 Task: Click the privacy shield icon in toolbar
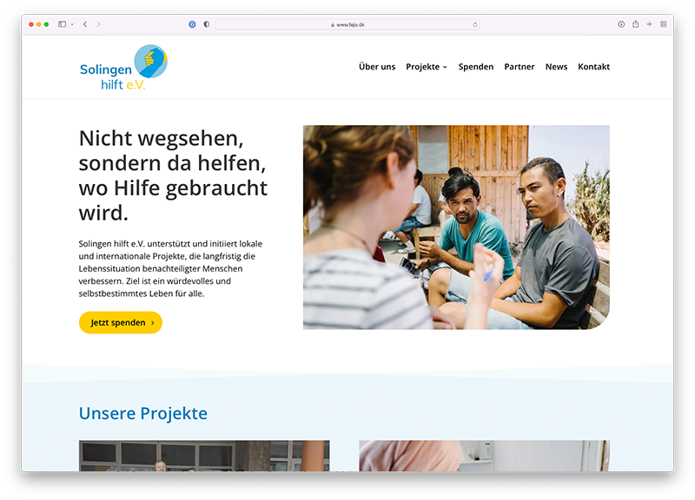pyautogui.click(x=207, y=24)
